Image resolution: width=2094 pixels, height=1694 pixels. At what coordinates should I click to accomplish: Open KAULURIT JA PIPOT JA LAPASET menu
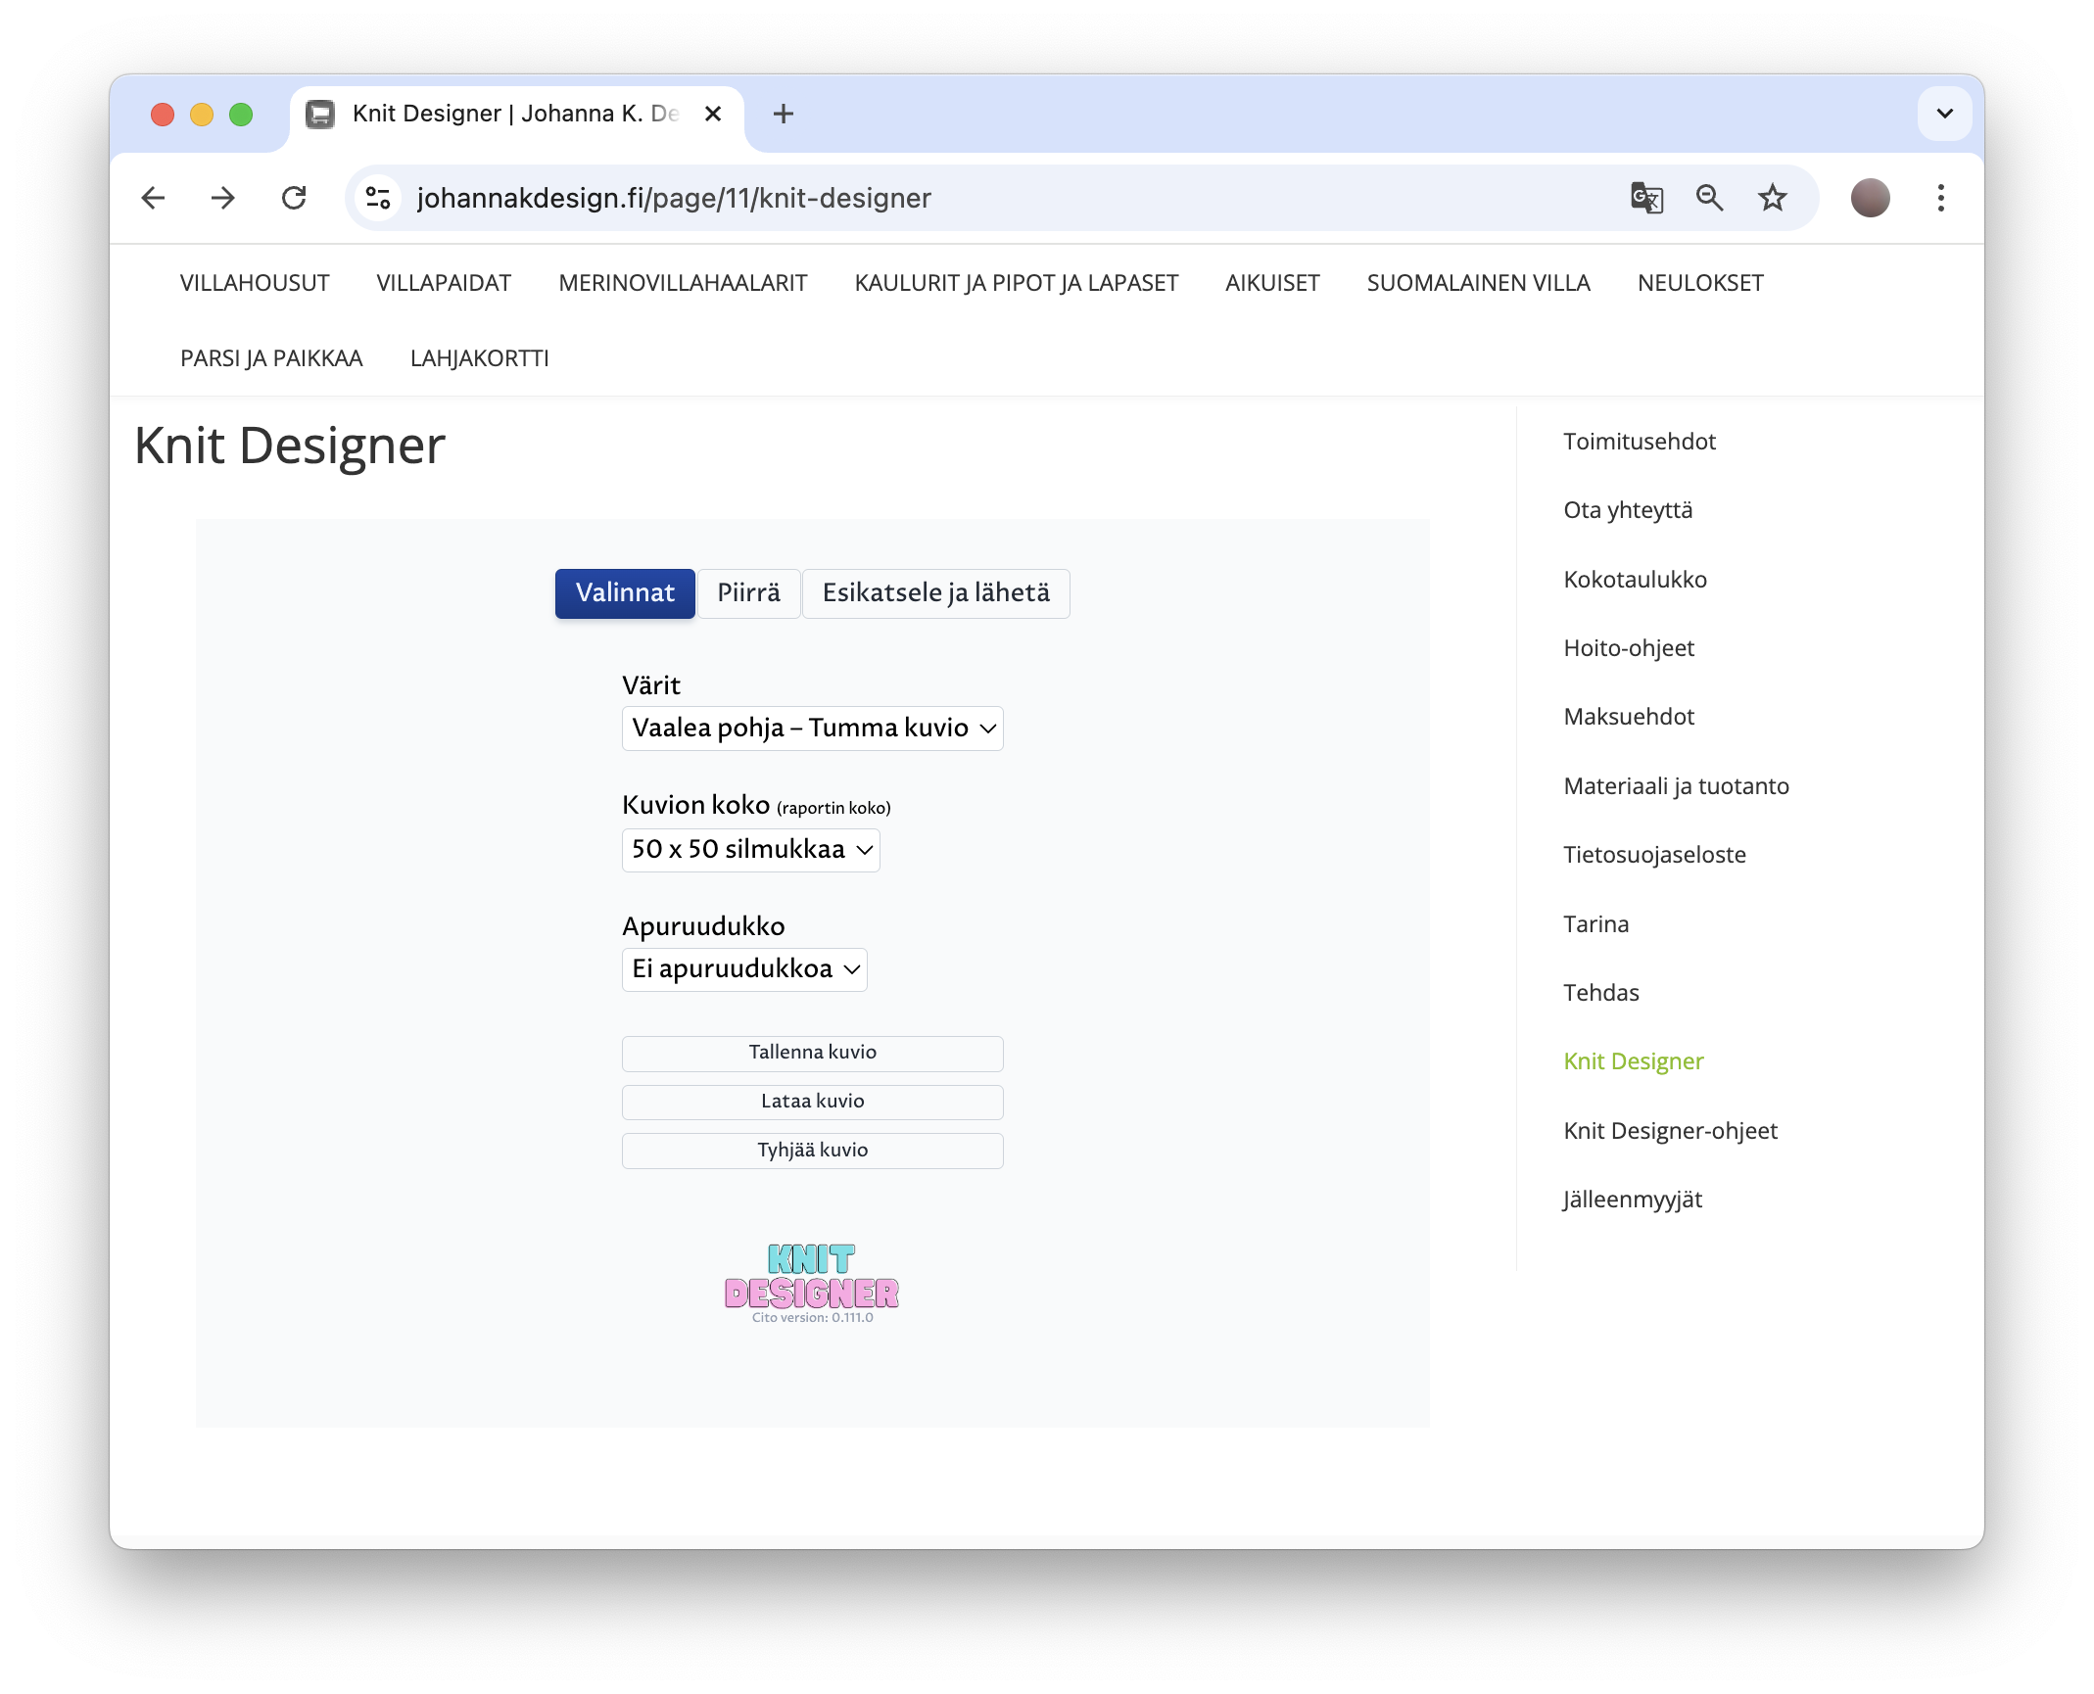click(x=1016, y=283)
